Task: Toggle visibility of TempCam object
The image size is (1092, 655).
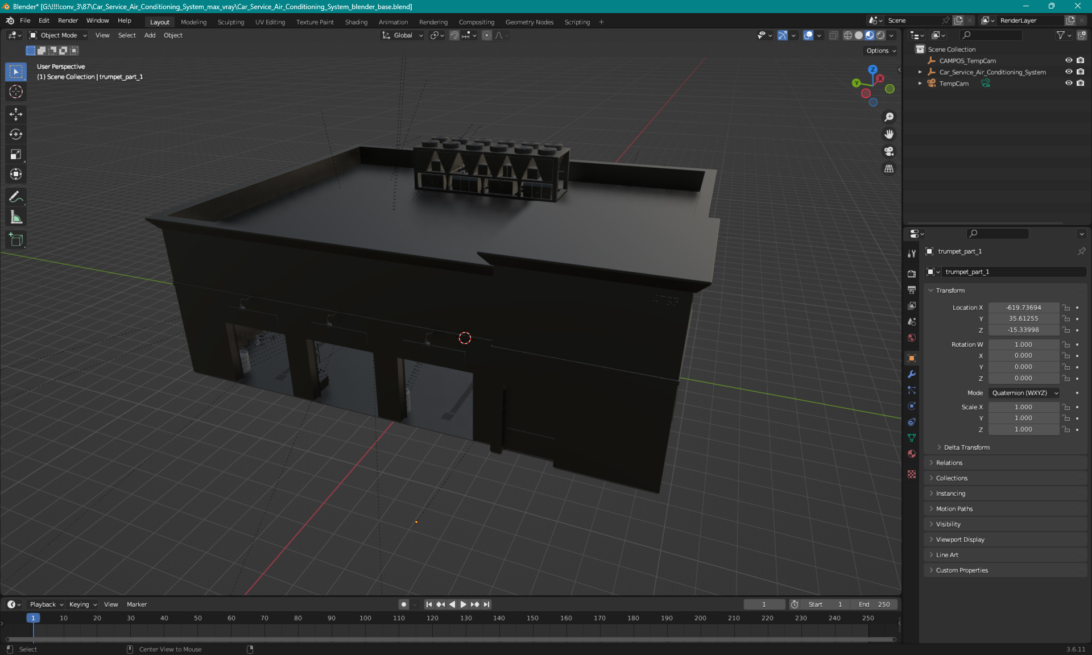Action: [1069, 82]
